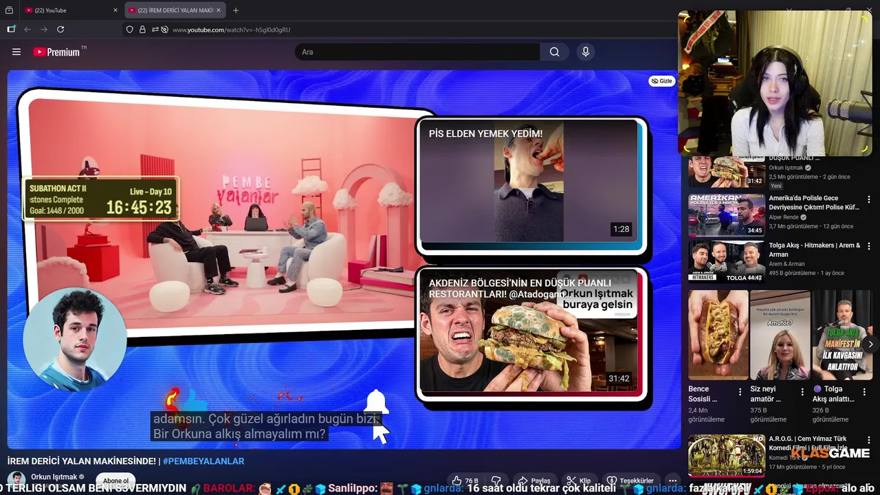Close the İREM DERİCİ video tab
Viewport: 880px width, 495px height.
pyautogui.click(x=219, y=10)
